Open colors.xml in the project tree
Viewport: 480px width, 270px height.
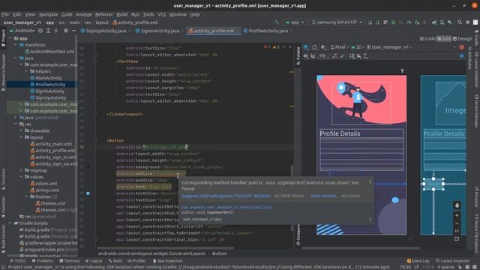pyautogui.click(x=46, y=183)
